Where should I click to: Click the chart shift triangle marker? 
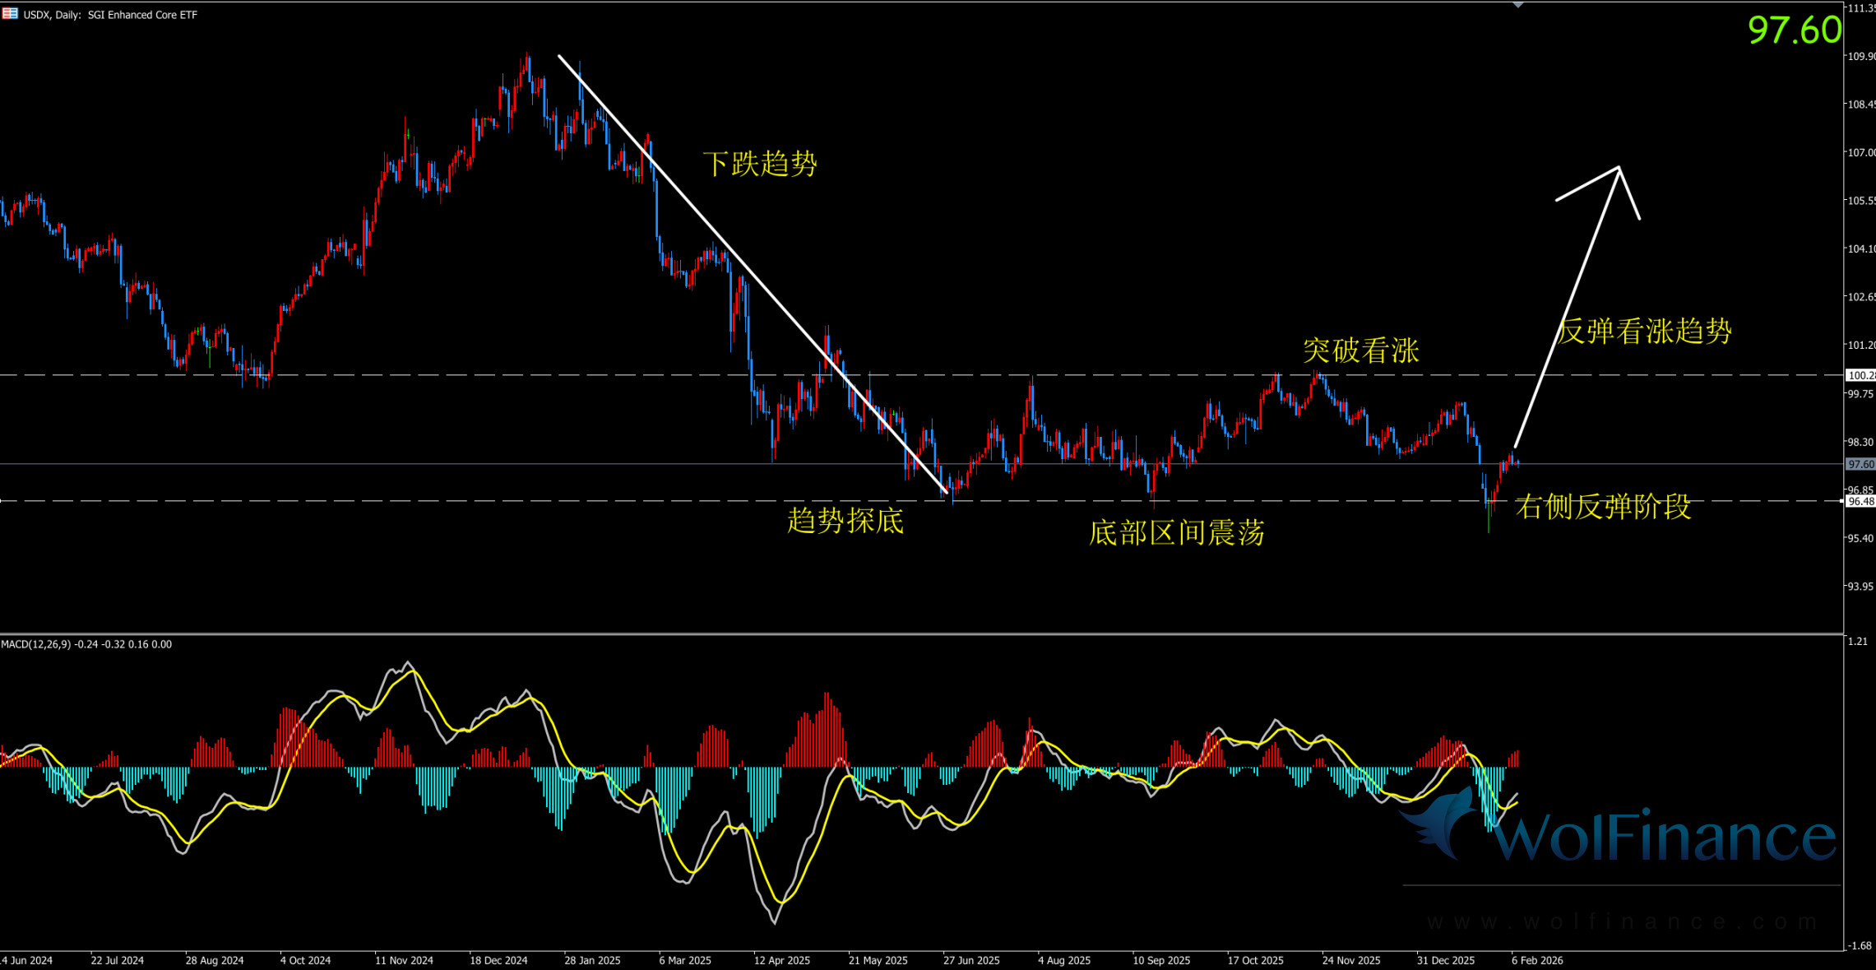click(x=1518, y=5)
